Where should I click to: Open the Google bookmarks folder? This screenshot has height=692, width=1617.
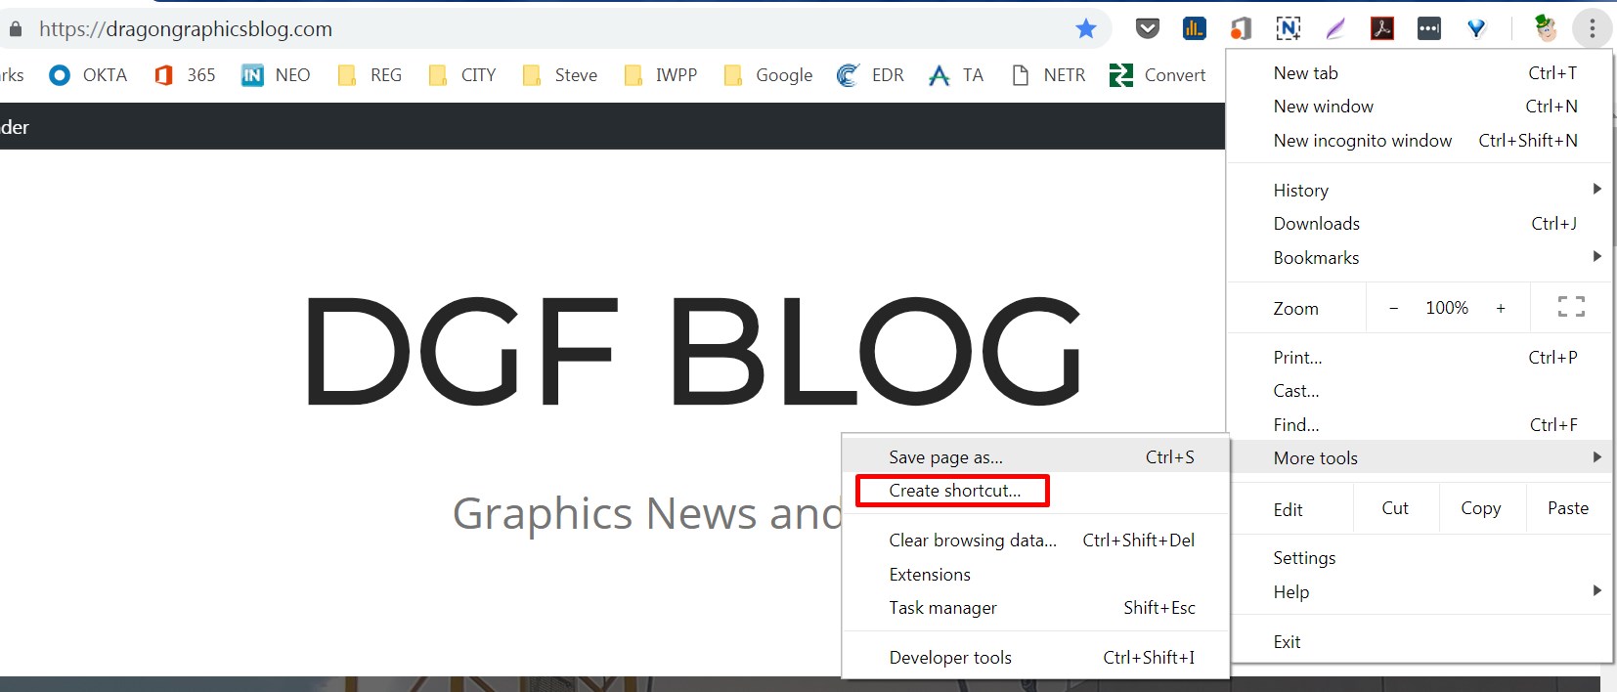point(768,75)
